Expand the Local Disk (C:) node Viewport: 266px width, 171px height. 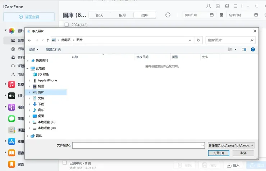(29, 122)
